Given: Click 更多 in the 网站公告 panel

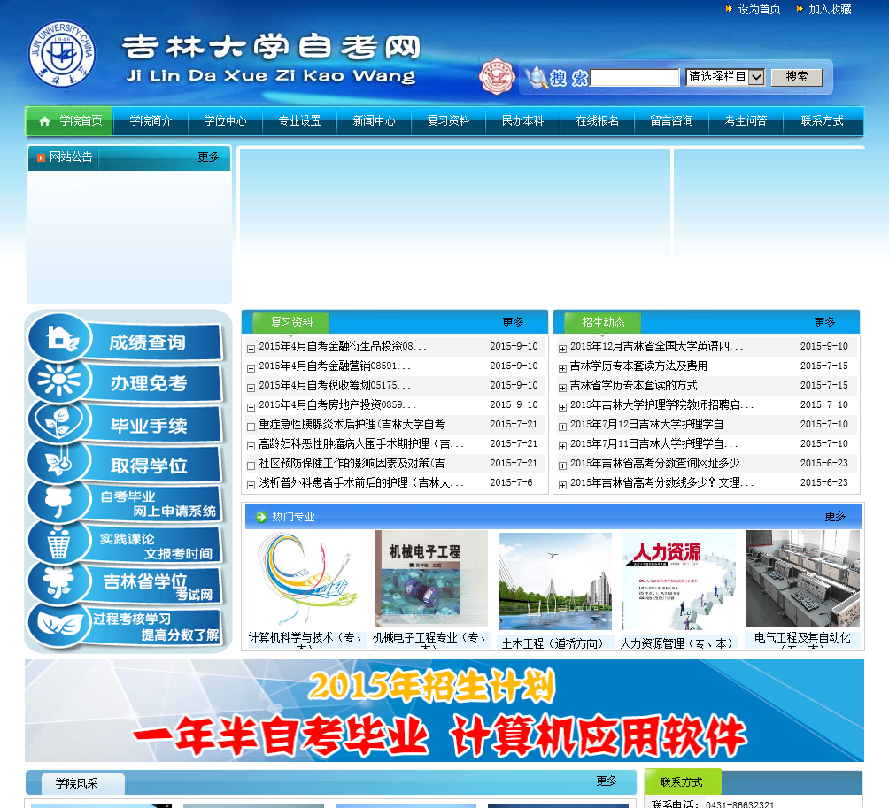Looking at the screenshot, I should [x=208, y=157].
